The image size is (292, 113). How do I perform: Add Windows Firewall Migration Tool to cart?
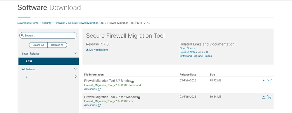tap(269, 97)
